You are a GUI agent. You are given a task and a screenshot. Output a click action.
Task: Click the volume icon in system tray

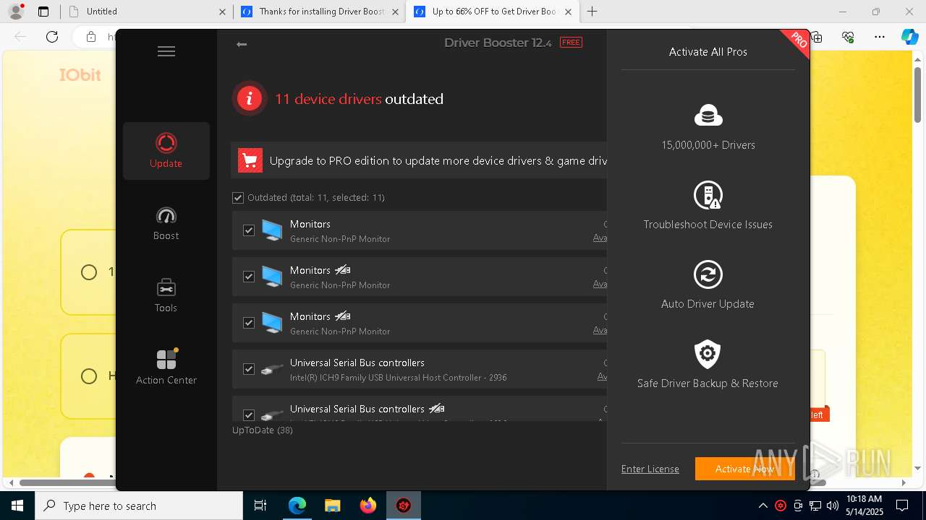(x=833, y=506)
